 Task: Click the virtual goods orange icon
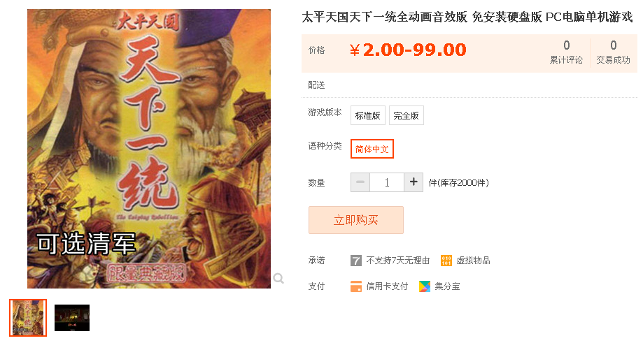pyautogui.click(x=446, y=261)
